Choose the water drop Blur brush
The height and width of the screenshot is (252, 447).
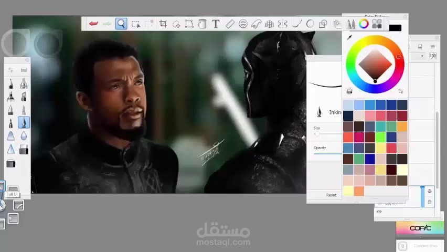pos(24,136)
